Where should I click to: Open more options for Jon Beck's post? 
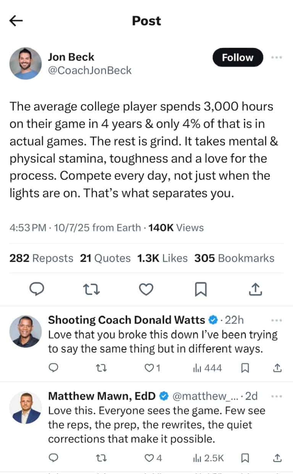click(276, 58)
